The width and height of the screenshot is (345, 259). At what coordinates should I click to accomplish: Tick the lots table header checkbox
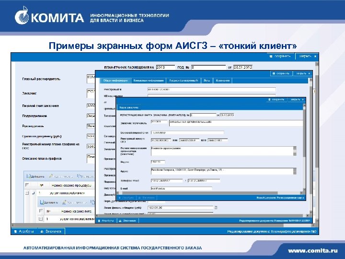(41, 211)
